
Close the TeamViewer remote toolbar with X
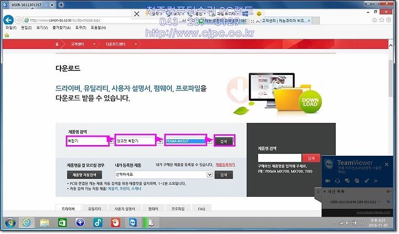[x=137, y=14]
